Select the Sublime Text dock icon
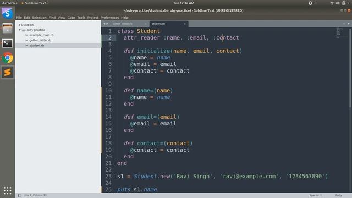 [x=7, y=72]
